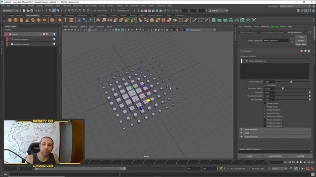Click the Influence Power slider handle
This screenshot has width=316, height=177.
[x=291, y=82]
